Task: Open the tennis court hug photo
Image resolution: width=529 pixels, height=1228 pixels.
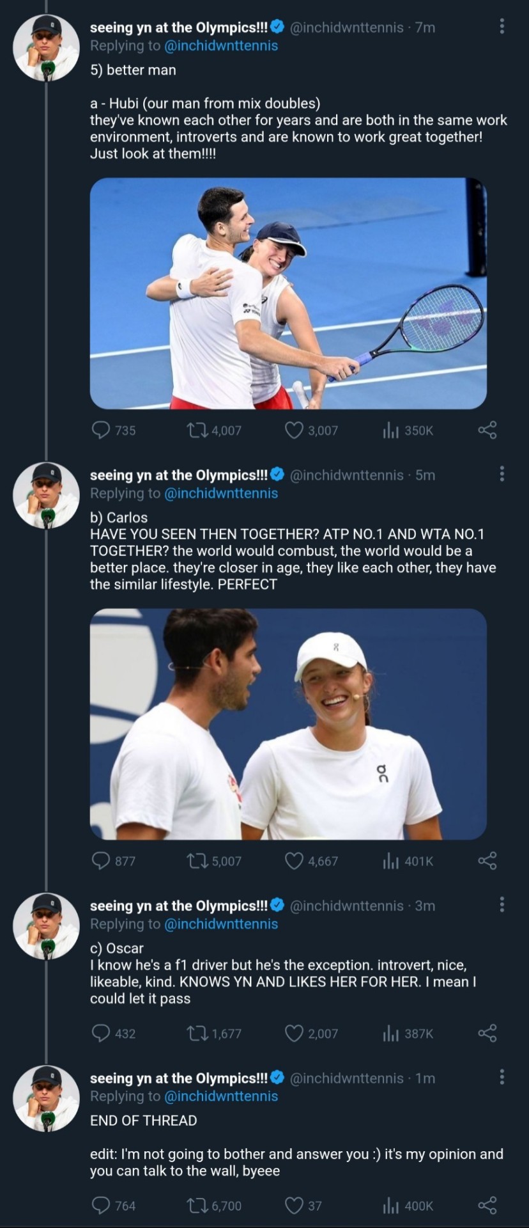Action: pos(288,293)
